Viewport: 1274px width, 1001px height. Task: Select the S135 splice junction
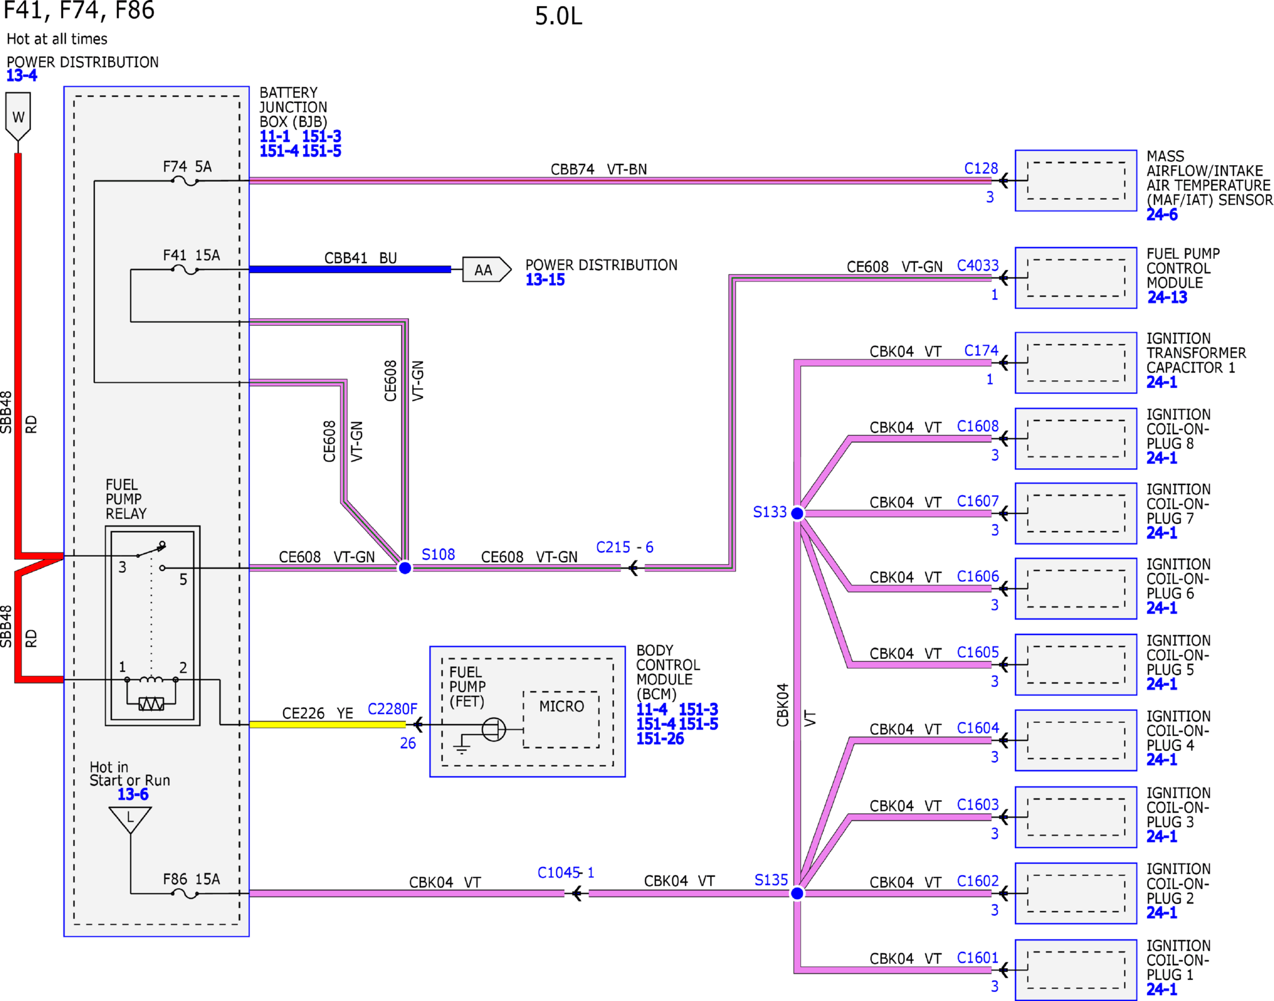click(x=797, y=893)
